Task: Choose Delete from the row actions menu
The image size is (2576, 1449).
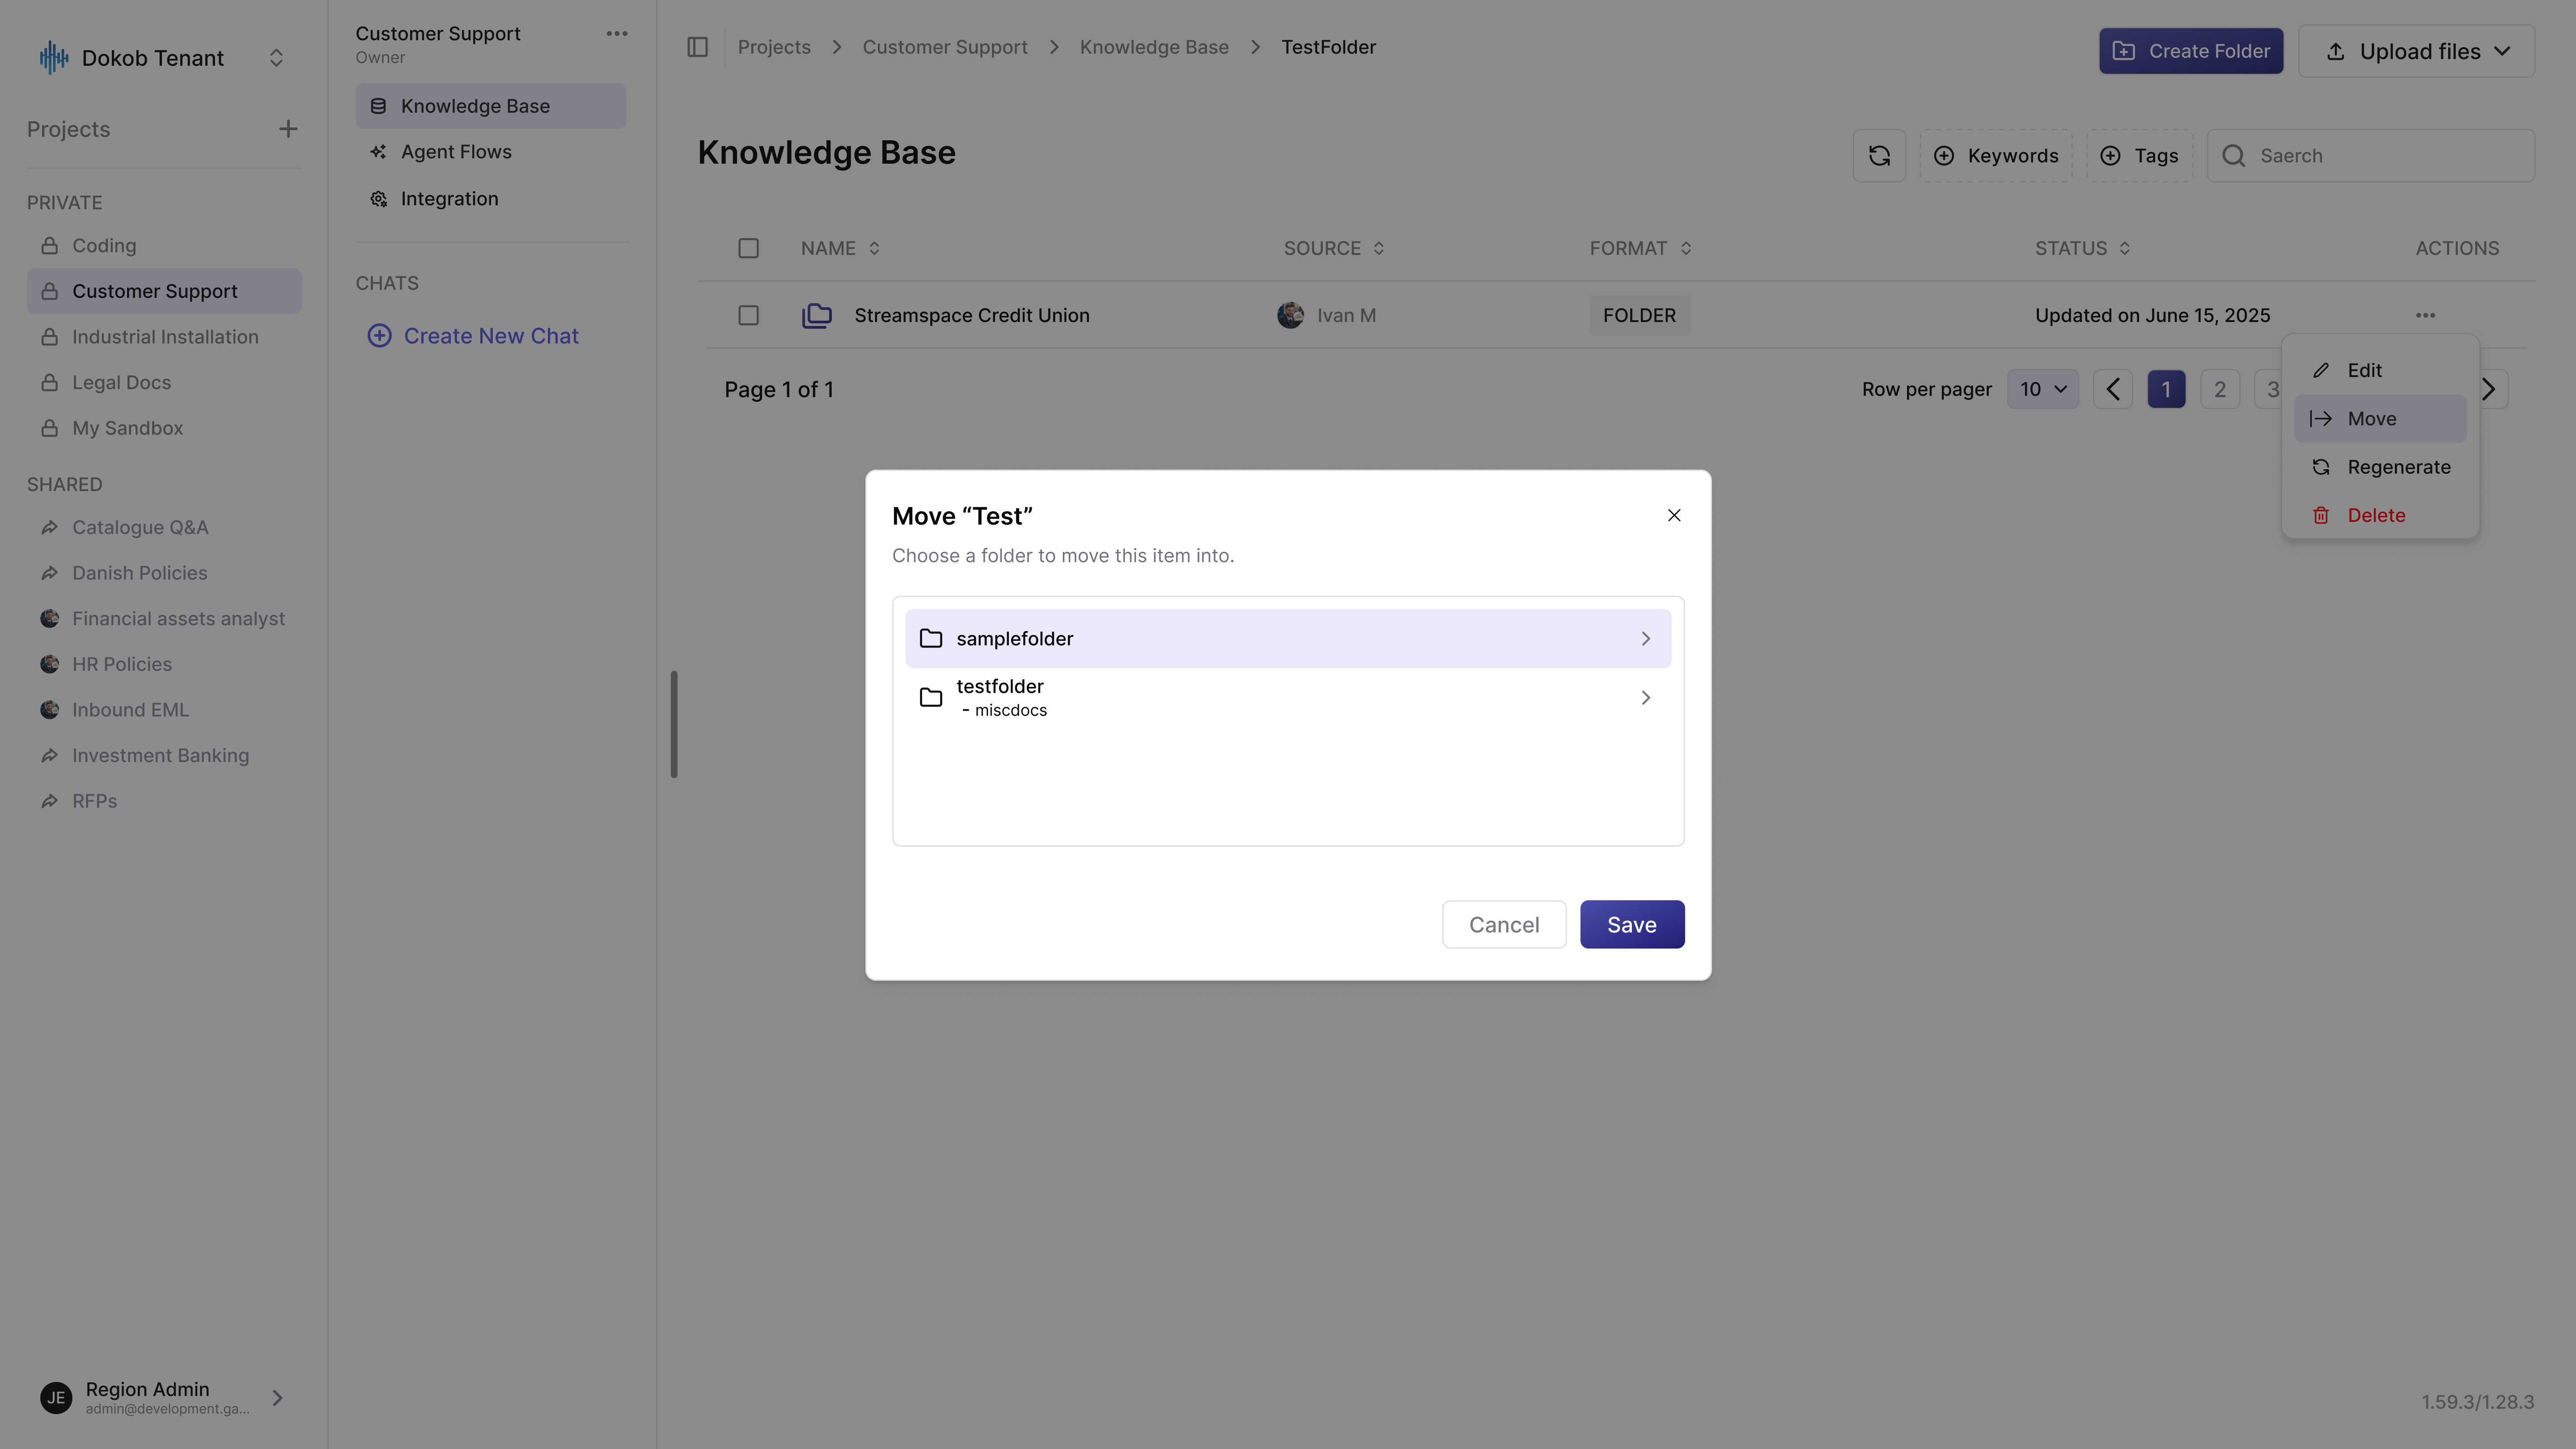Action: coord(2380,515)
